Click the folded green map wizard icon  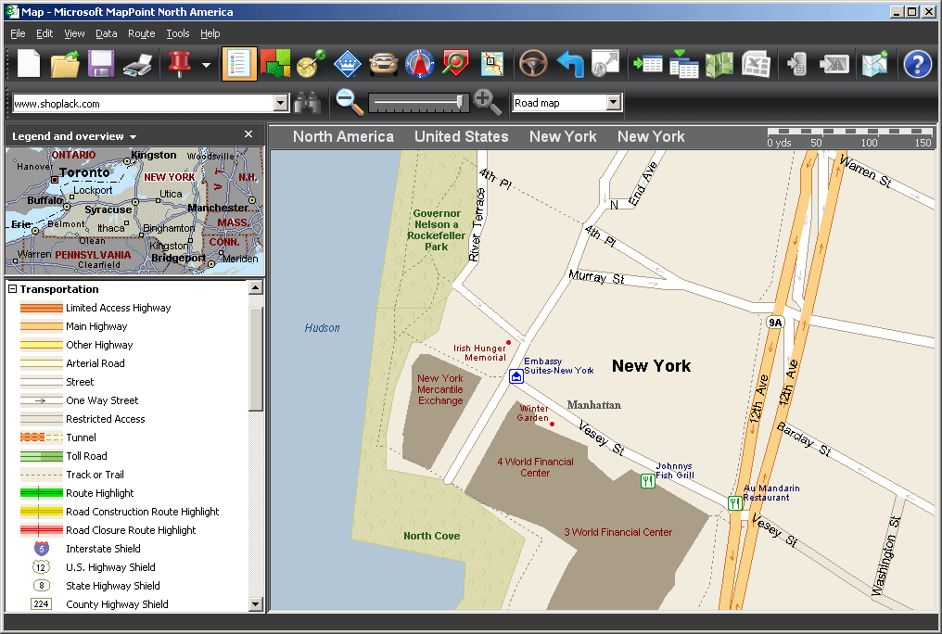coord(719,64)
